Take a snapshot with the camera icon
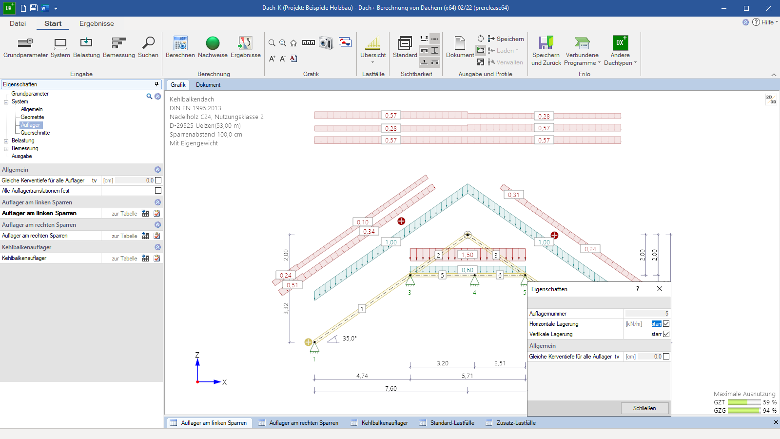 (x=326, y=43)
